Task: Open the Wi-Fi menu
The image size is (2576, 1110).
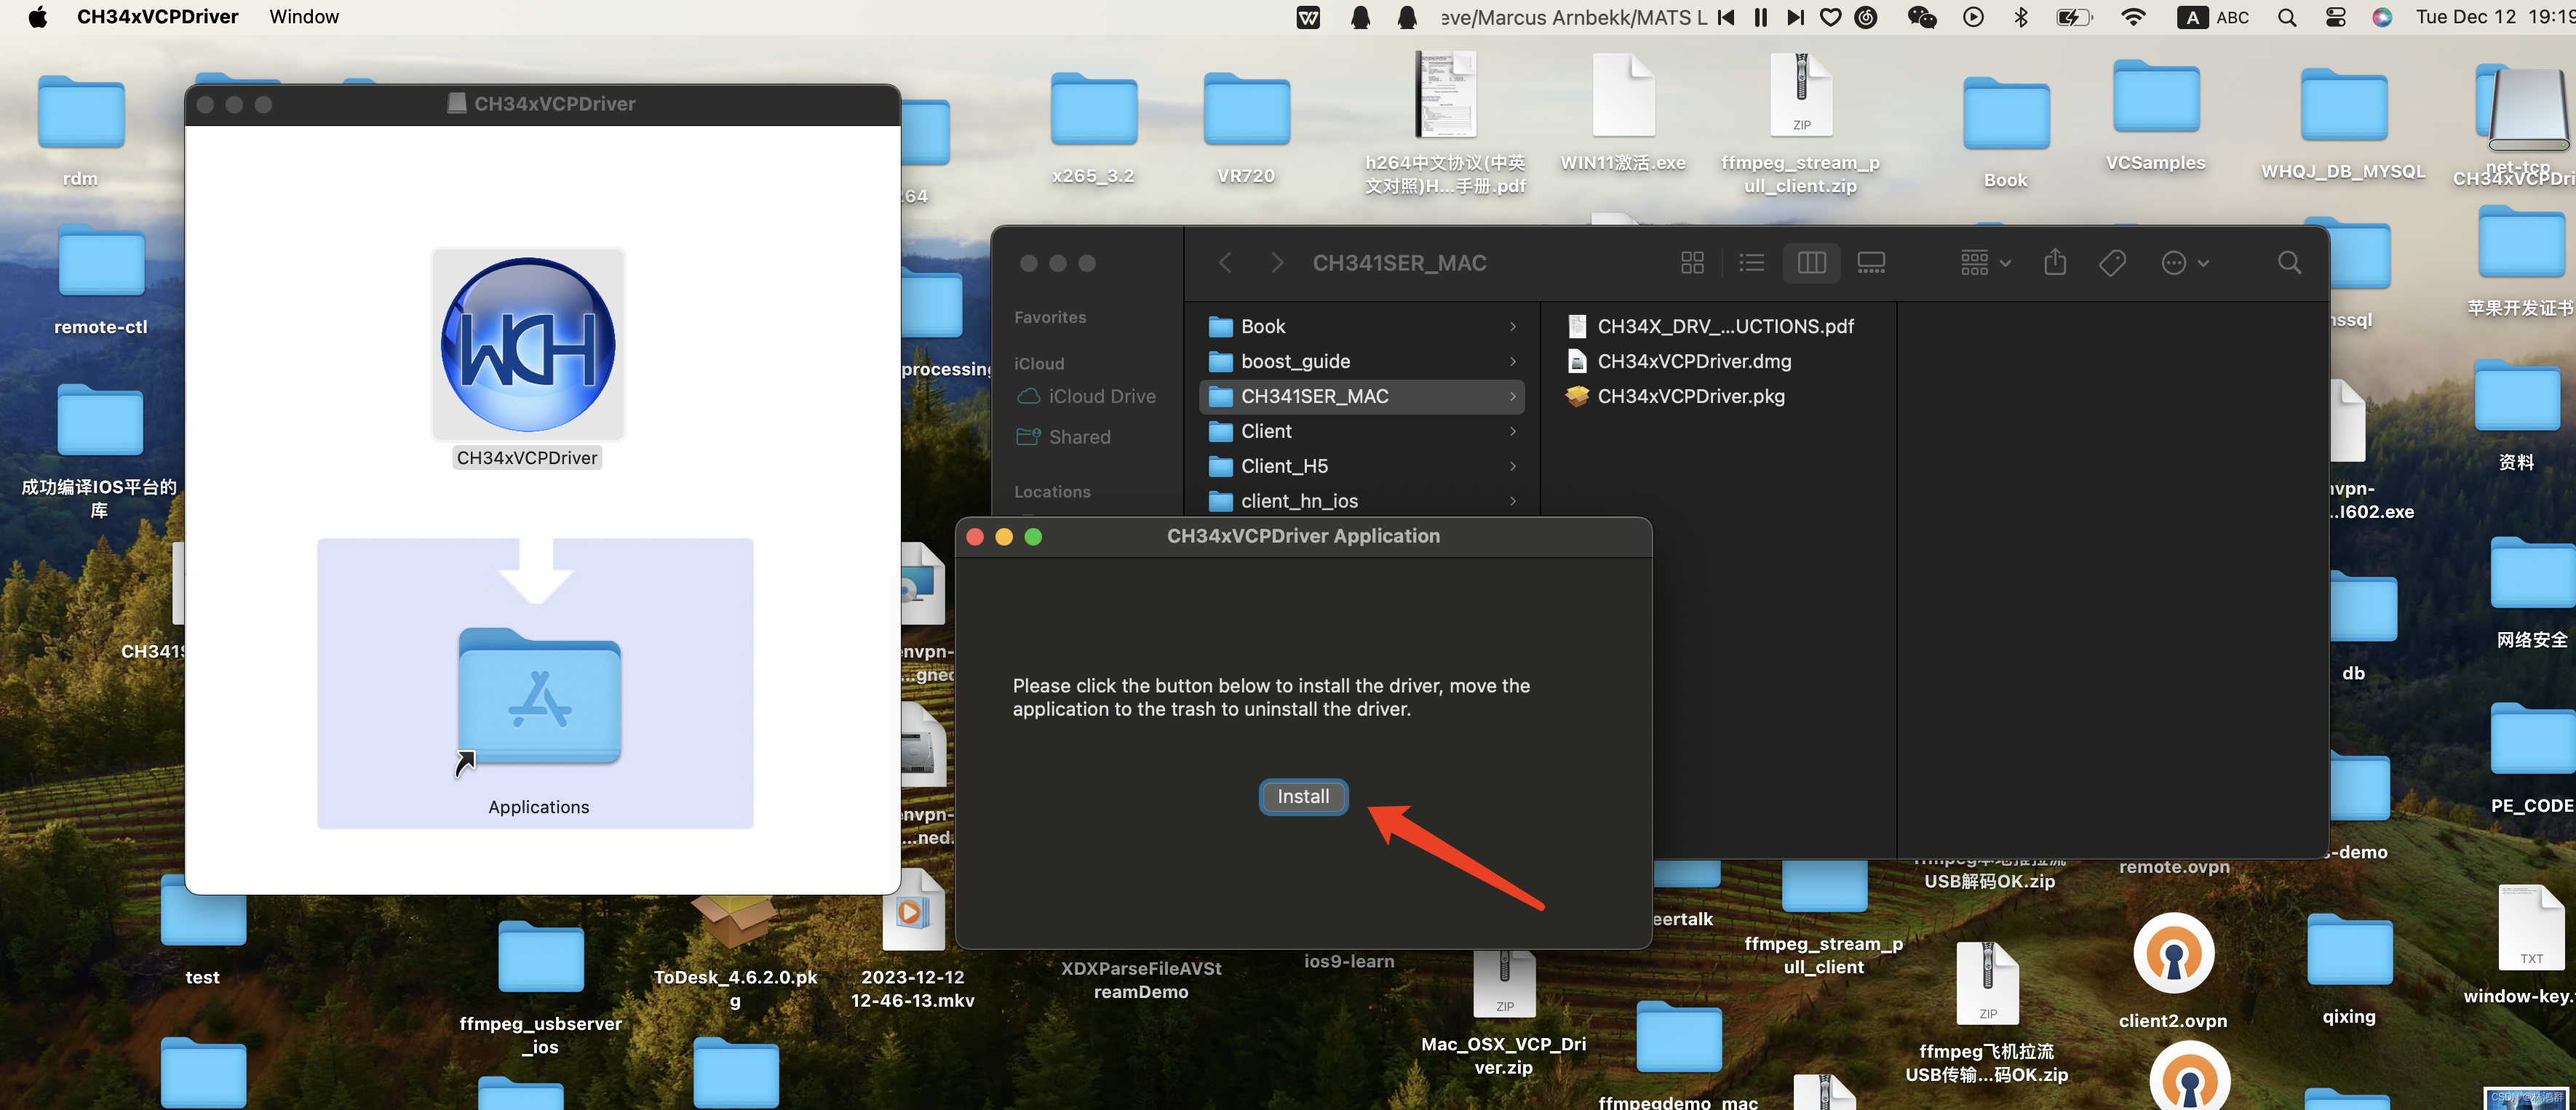Action: tap(2133, 17)
